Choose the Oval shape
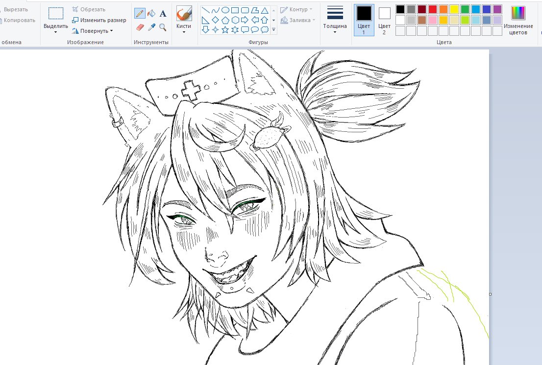The image size is (542, 365). click(225, 10)
